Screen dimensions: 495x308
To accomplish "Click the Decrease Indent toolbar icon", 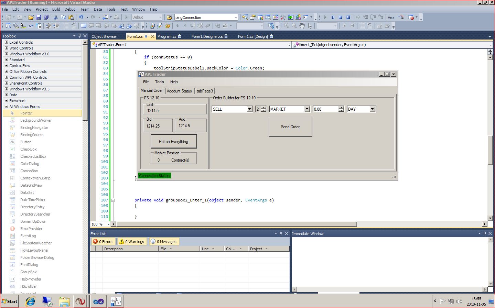I will click(49, 26).
